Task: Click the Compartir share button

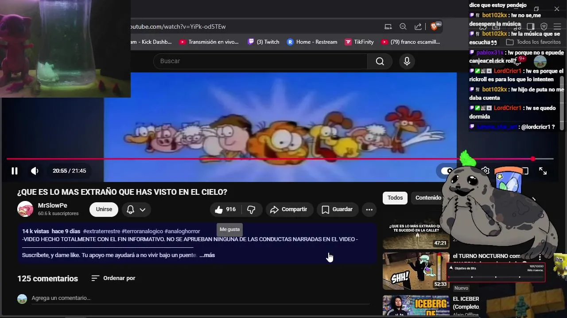Action: (290, 209)
